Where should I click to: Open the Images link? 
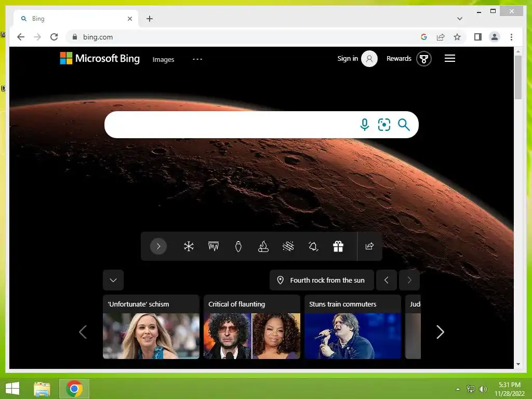tap(163, 59)
